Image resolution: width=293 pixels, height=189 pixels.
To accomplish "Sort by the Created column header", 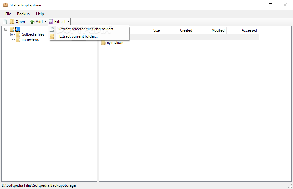I will pyautogui.click(x=178, y=30).
